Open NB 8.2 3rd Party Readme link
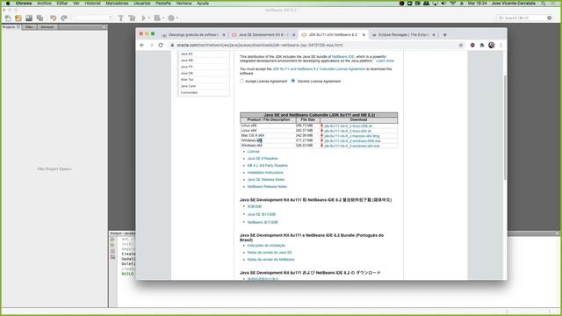Image resolution: width=562 pixels, height=316 pixels. pos(267,166)
